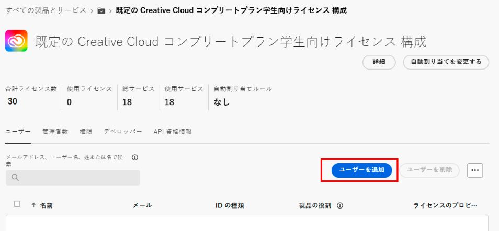Click the sort arrow beside 名前
The width and height of the screenshot is (499, 231).
(34, 205)
